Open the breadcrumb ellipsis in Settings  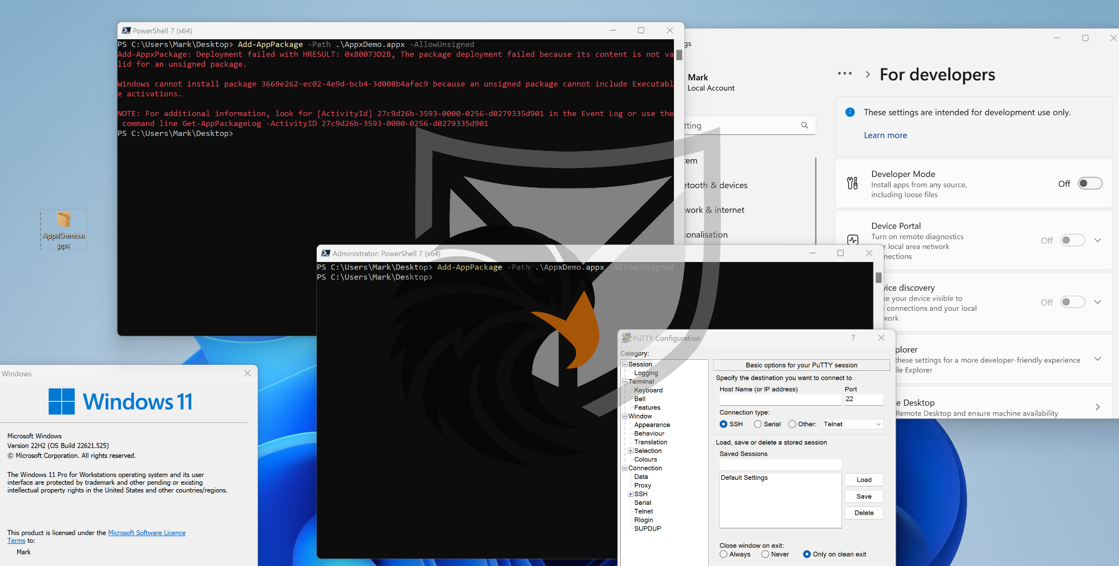point(844,74)
